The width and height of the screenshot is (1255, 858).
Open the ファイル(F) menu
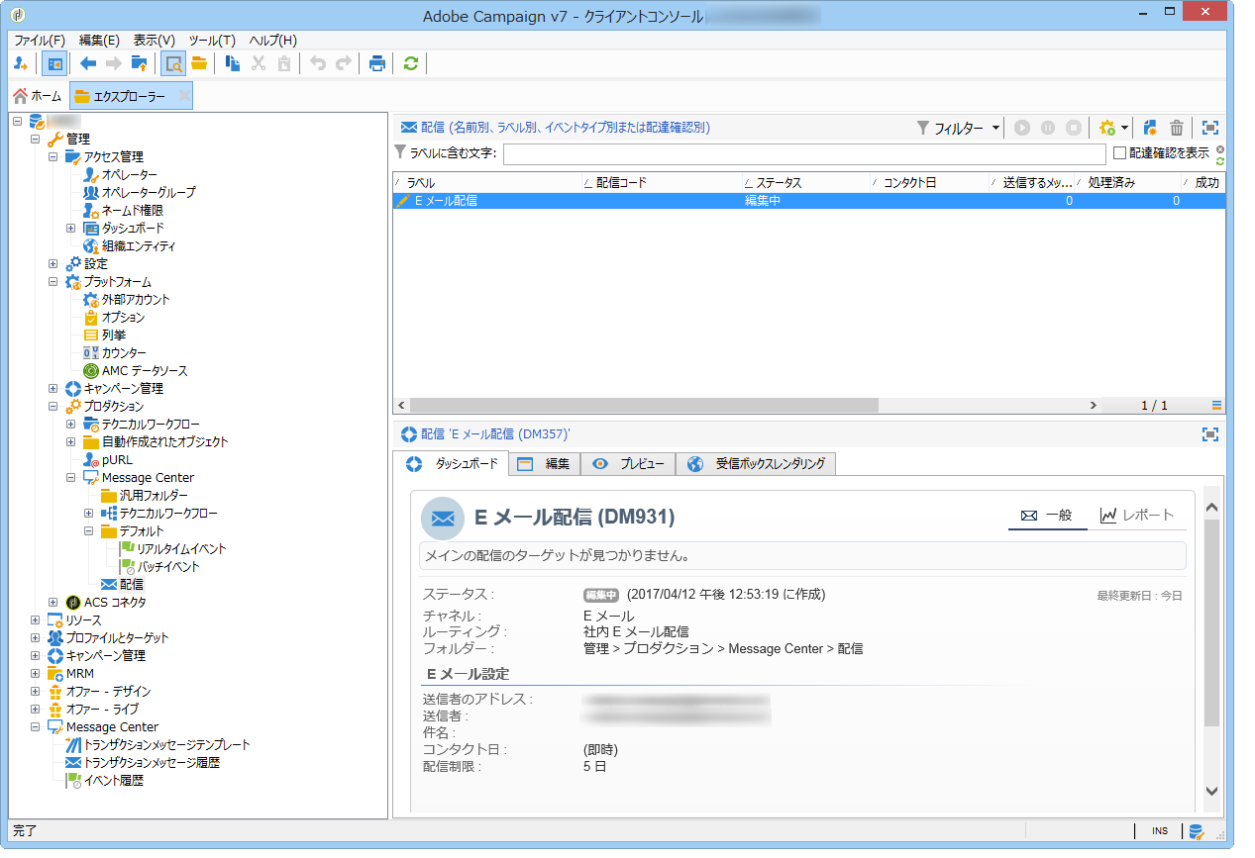coord(40,41)
